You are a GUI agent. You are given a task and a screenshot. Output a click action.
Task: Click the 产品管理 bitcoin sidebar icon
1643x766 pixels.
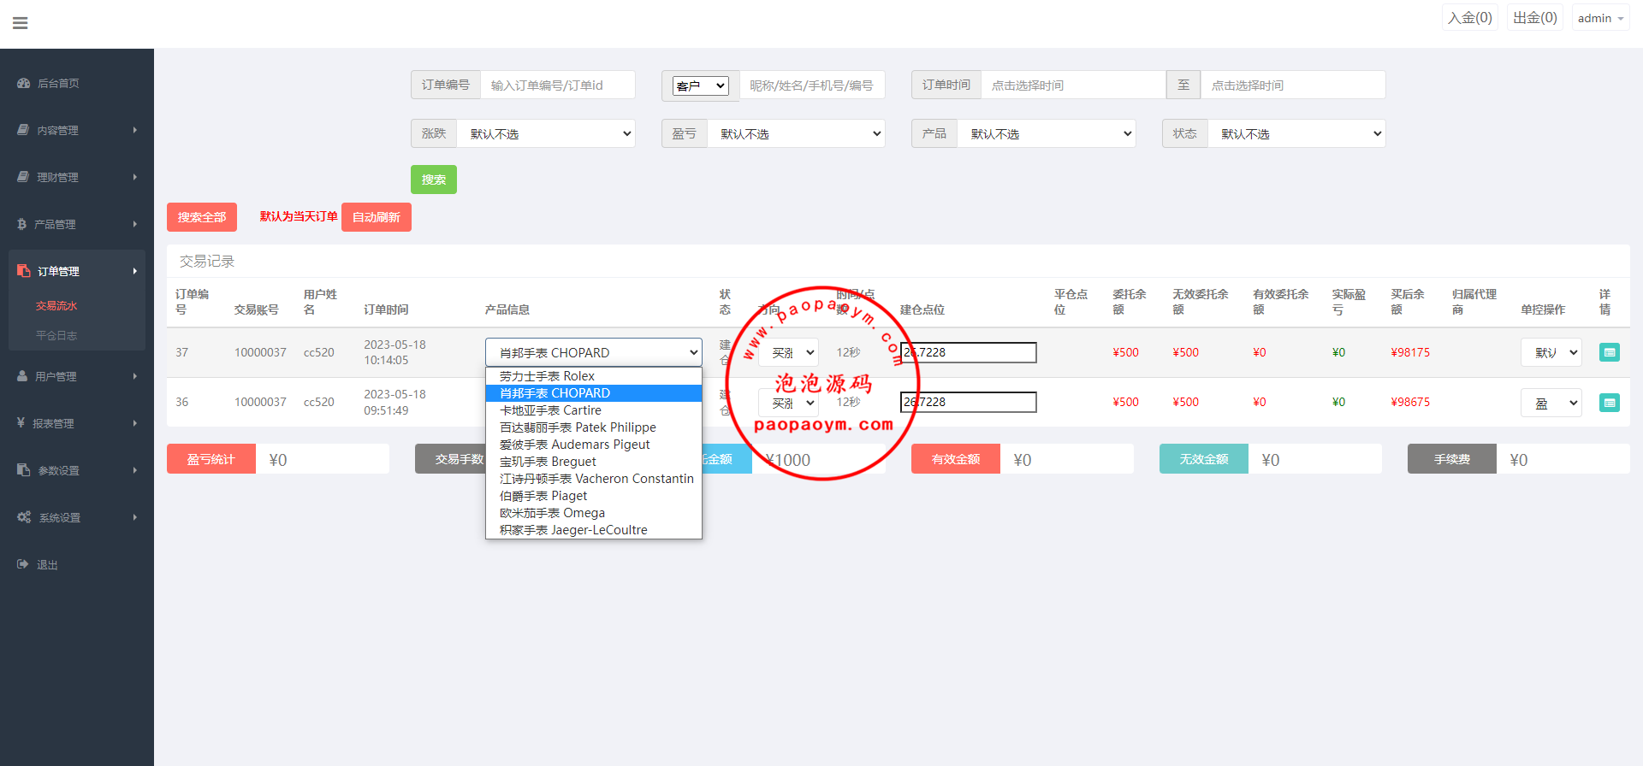tap(22, 224)
